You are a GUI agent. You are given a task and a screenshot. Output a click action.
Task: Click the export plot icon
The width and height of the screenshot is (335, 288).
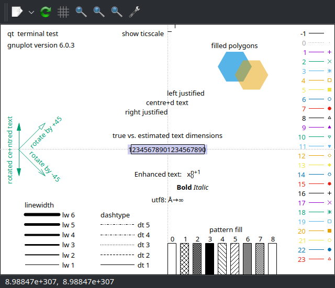(17, 11)
